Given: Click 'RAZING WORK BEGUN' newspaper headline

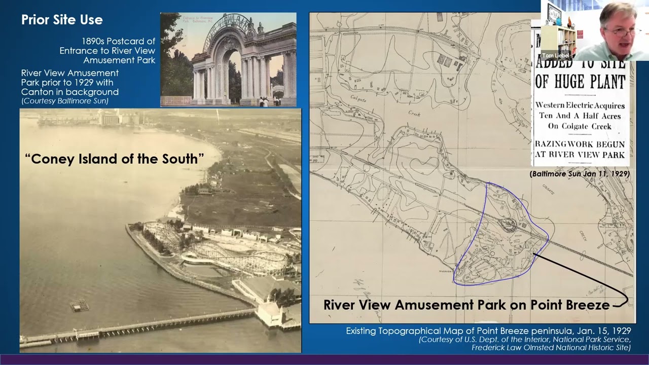Looking at the screenshot, I should coord(580,144).
